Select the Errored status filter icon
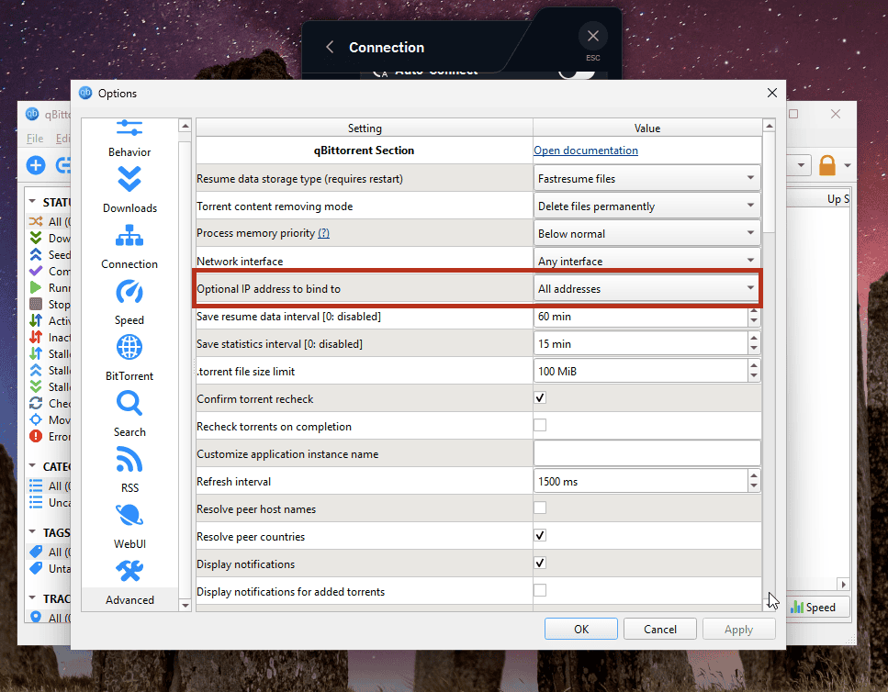Image resolution: width=888 pixels, height=692 pixels. [36, 436]
